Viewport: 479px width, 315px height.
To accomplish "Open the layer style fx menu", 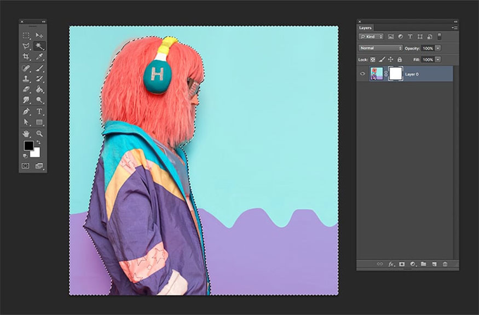I will click(x=391, y=264).
